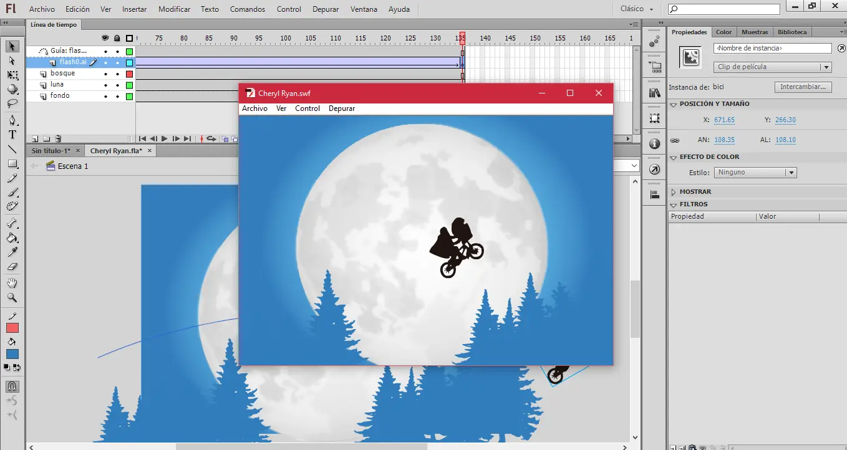Select the Subselection (white arrow) tool

12,60
